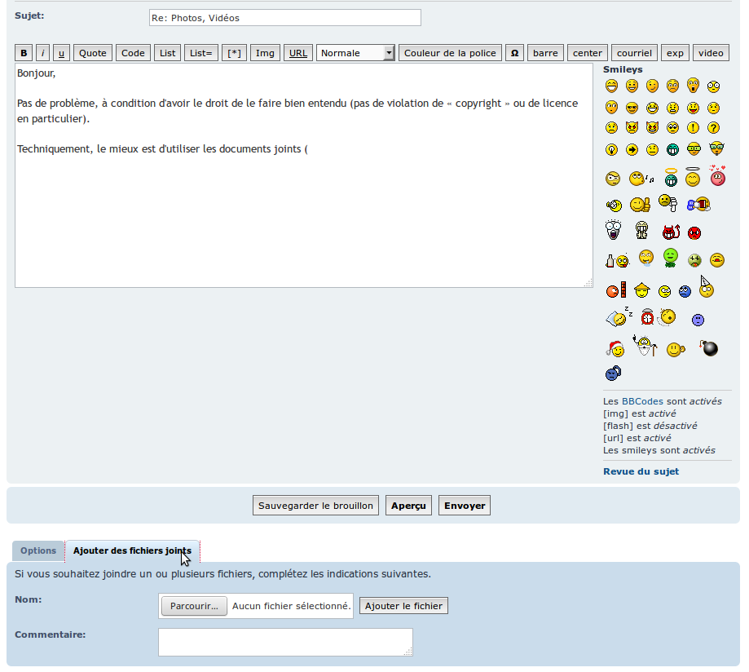Image resolution: width=749 pixels, height=672 pixels.
Task: Open the Revue du sujet link
Action: click(641, 471)
